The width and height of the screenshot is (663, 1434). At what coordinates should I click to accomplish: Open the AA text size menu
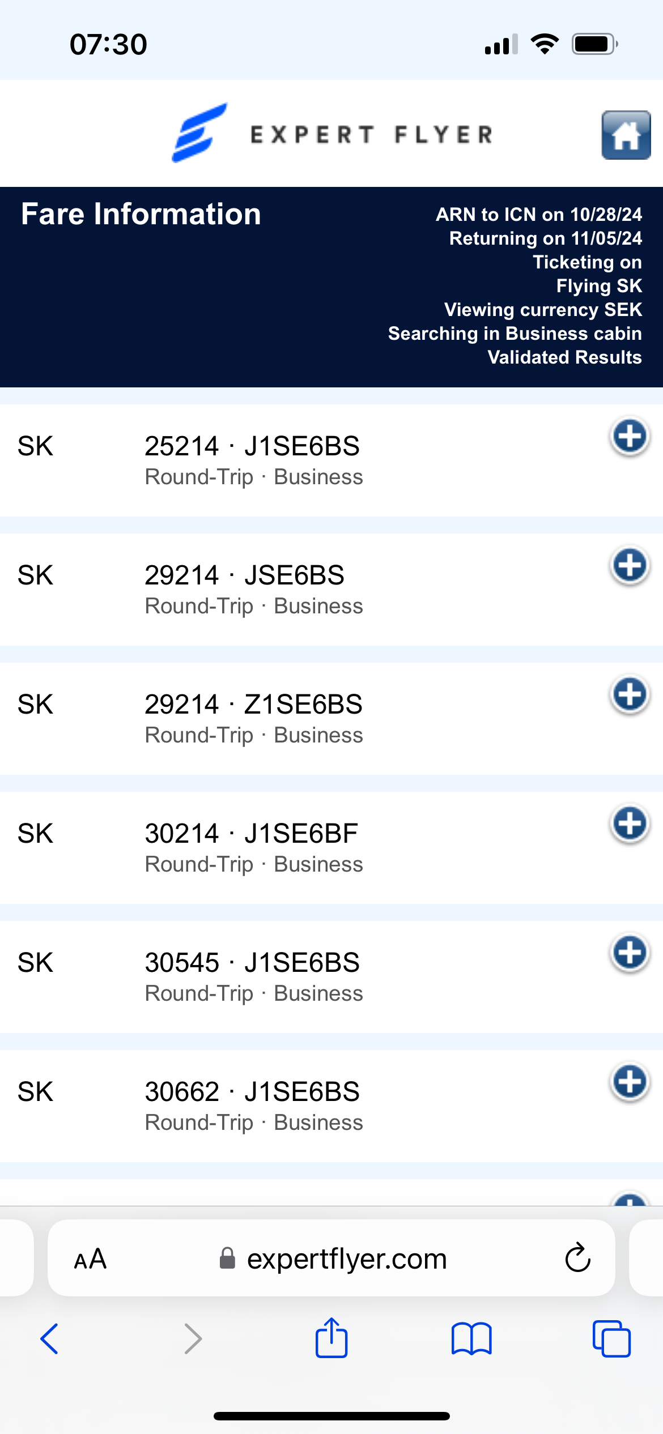pyautogui.click(x=90, y=1259)
